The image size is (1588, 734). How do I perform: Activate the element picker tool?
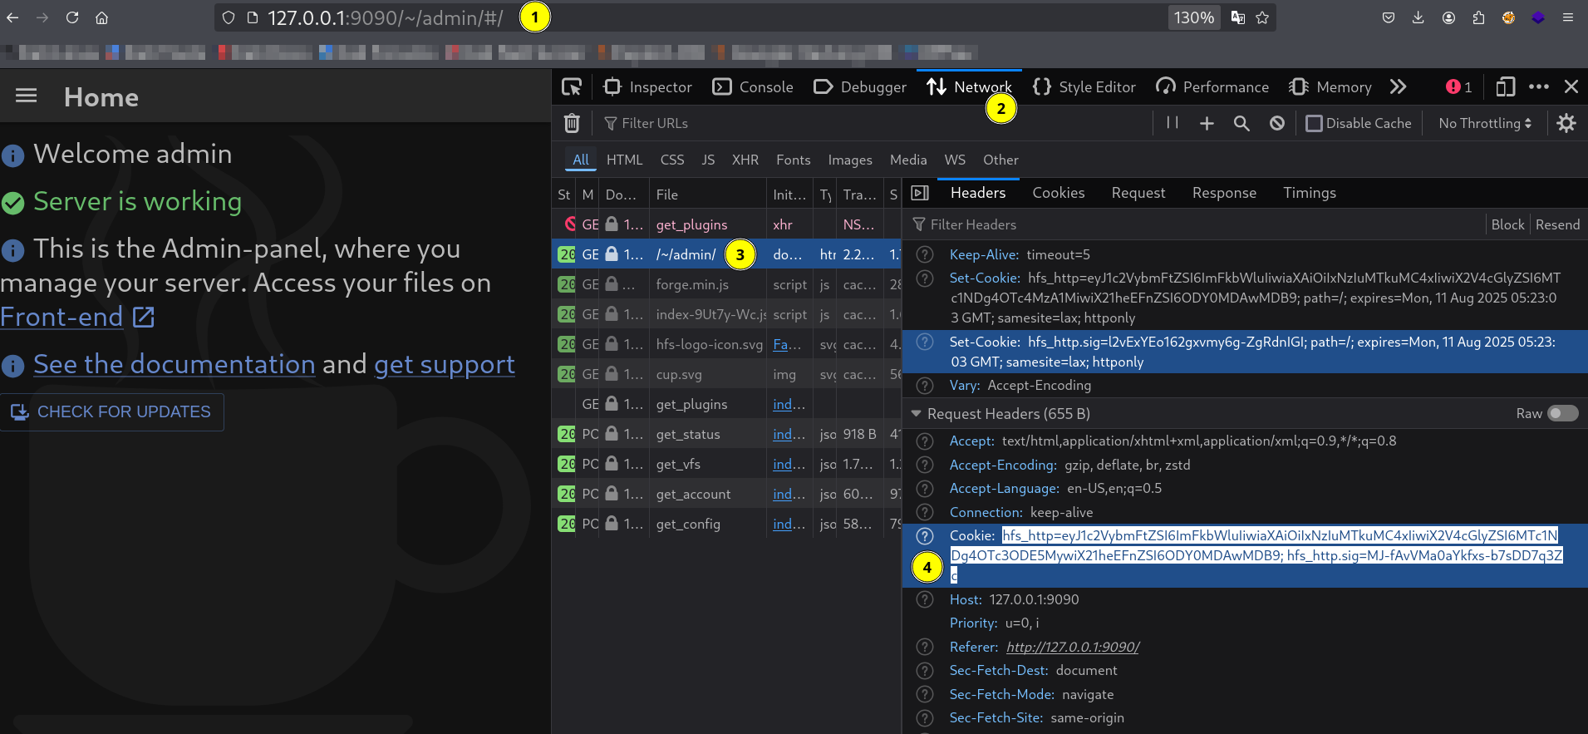click(572, 86)
